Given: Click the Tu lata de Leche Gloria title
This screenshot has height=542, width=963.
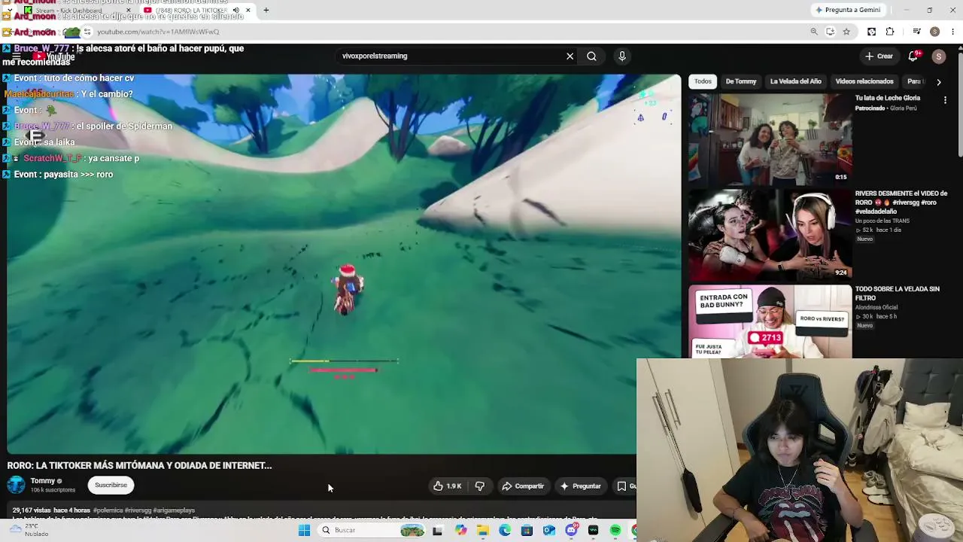Looking at the screenshot, I should 887,98.
